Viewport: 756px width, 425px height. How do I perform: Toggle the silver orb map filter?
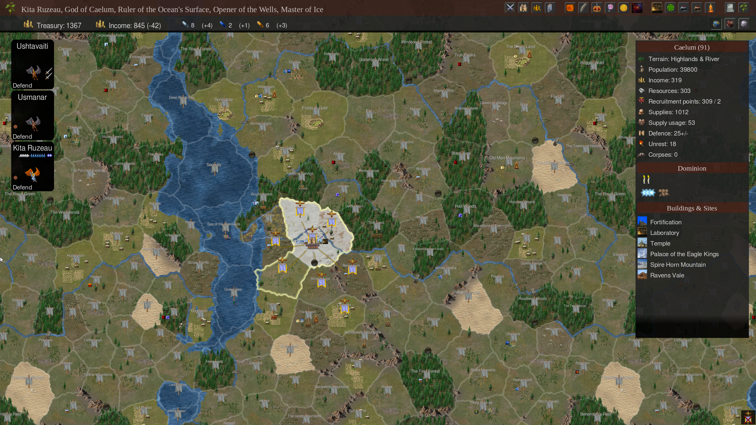[x=744, y=24]
